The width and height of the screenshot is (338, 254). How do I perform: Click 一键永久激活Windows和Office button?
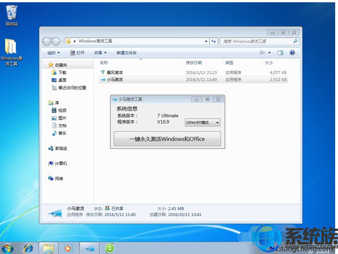(x=167, y=139)
